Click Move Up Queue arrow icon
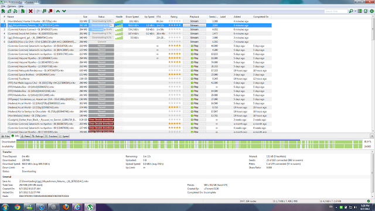The height and width of the screenshot is (211, 375). click(58, 11)
